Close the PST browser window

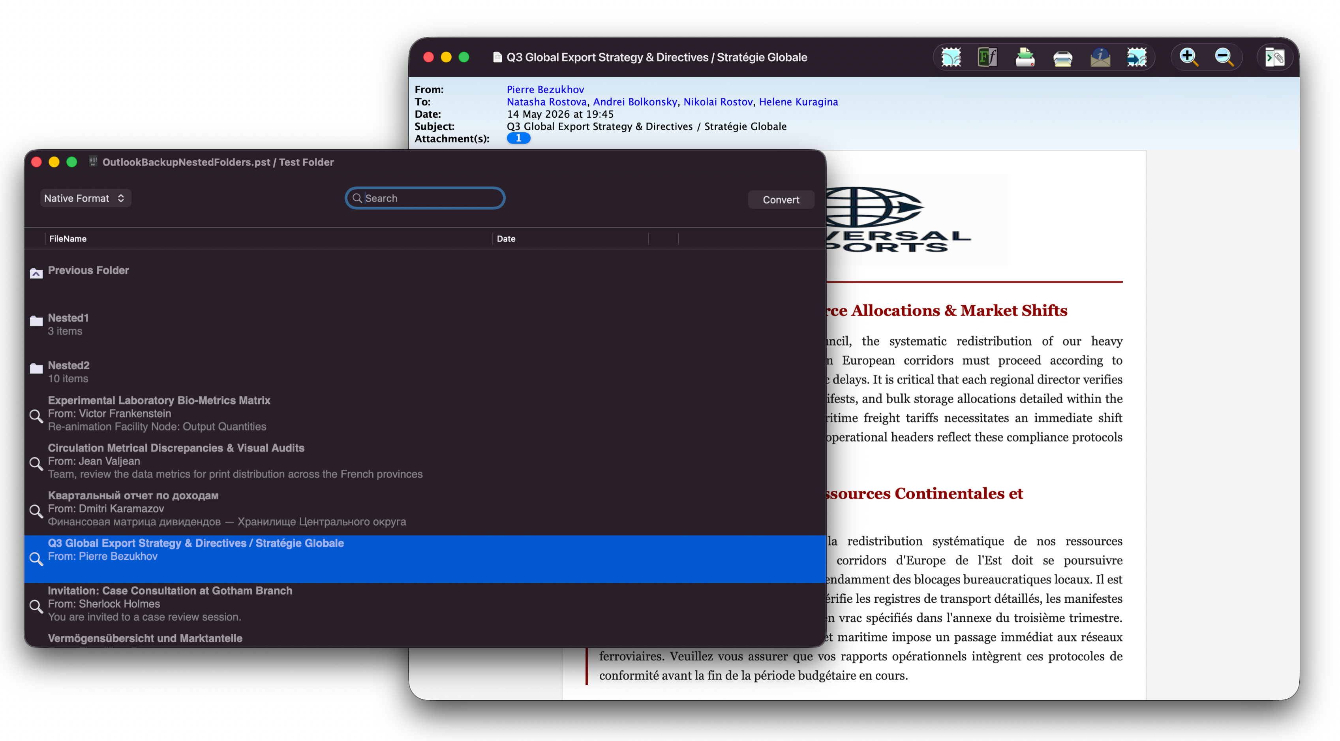(36, 162)
